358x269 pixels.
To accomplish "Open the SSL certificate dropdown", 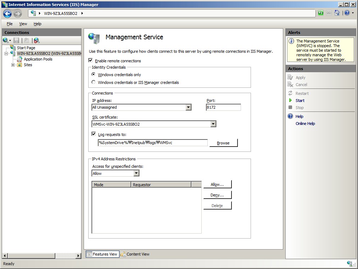I will coord(213,124).
